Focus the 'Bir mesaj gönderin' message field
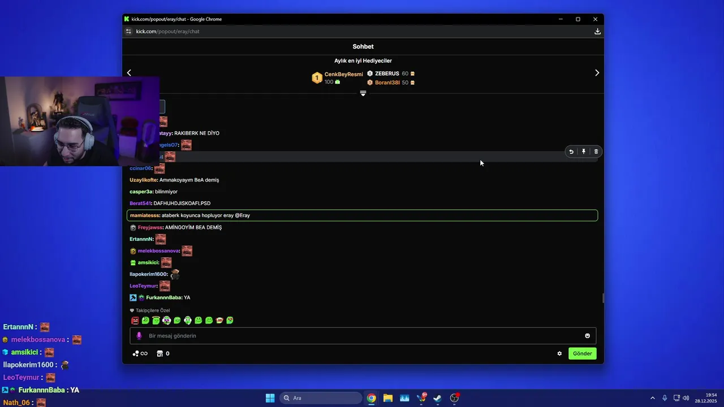The image size is (724, 407). 363,336
